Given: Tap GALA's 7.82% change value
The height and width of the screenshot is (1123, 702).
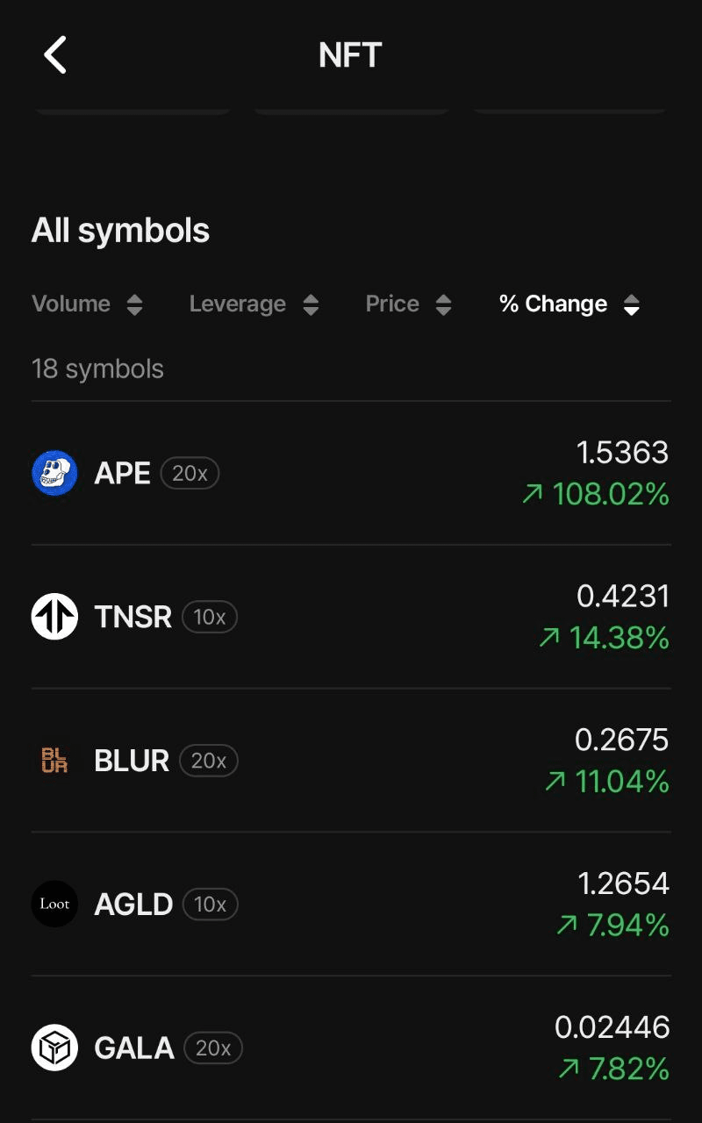Looking at the screenshot, I should pyautogui.click(x=613, y=1069).
